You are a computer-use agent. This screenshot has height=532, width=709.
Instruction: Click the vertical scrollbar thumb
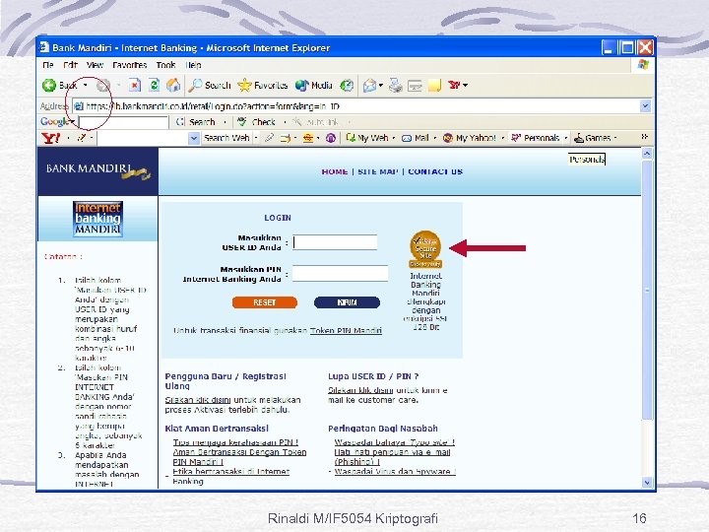647,290
